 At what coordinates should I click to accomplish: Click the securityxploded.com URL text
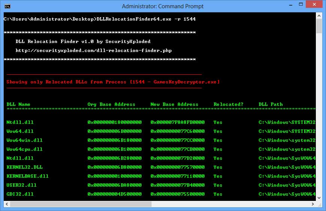93,51
